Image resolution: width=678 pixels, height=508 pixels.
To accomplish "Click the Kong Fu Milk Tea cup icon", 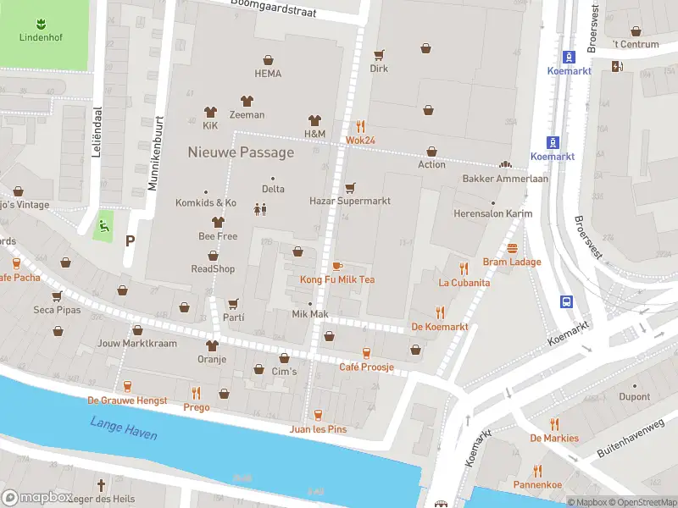I will tap(337, 266).
